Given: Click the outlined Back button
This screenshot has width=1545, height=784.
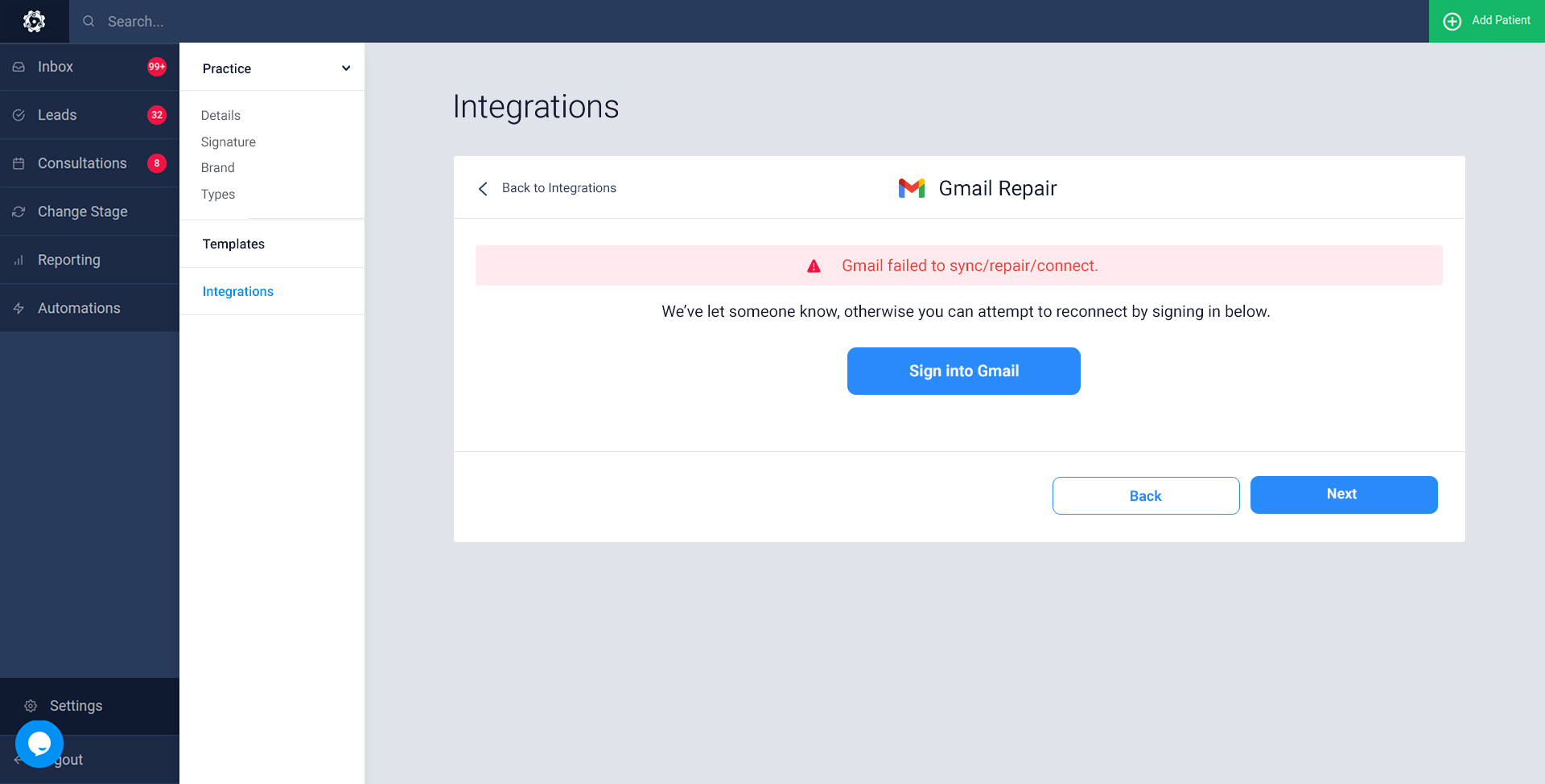Looking at the screenshot, I should click(1145, 495).
